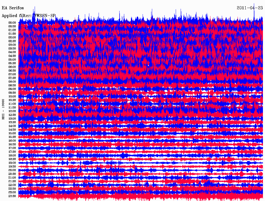Select the 05:30 time label

[12, 63]
